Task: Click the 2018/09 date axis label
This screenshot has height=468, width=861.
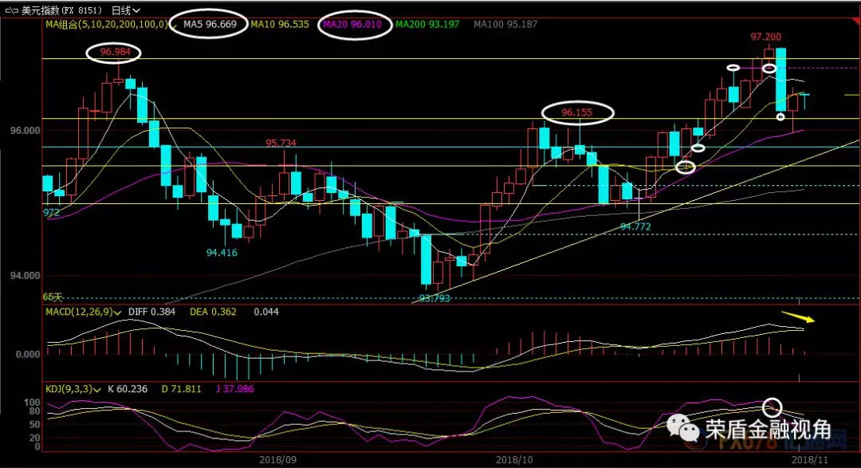Action: point(278,459)
